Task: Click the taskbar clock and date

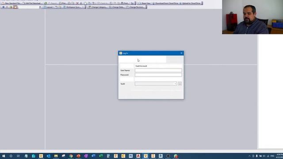Action: [x=279, y=156]
